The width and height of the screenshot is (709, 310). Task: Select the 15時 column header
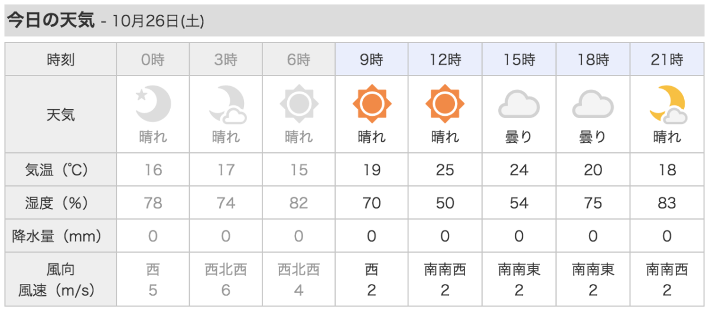519,60
